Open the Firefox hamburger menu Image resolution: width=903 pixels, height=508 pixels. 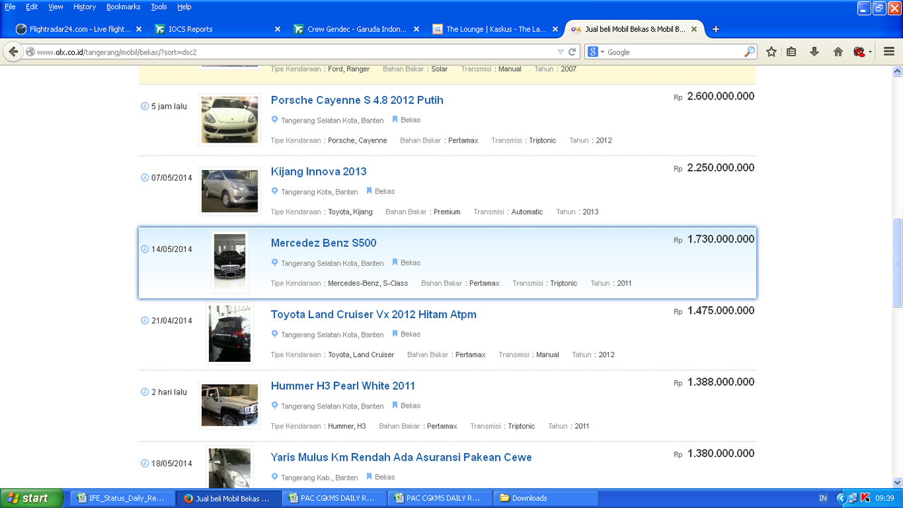click(x=890, y=52)
